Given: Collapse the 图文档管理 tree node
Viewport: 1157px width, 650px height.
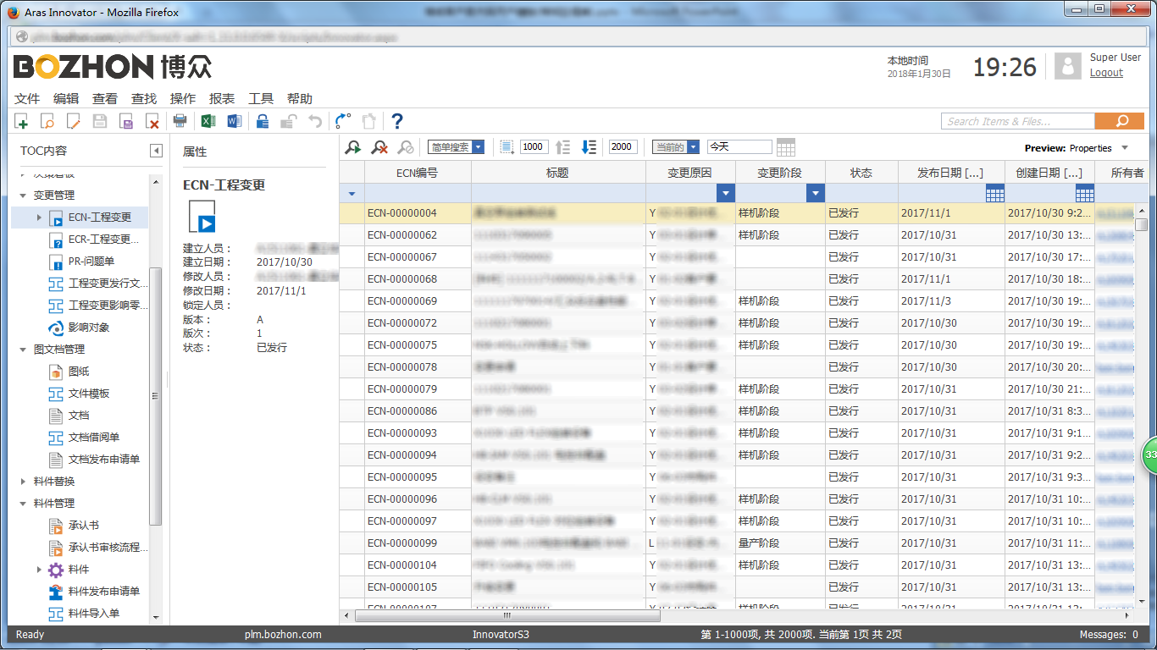Looking at the screenshot, I should [x=23, y=350].
